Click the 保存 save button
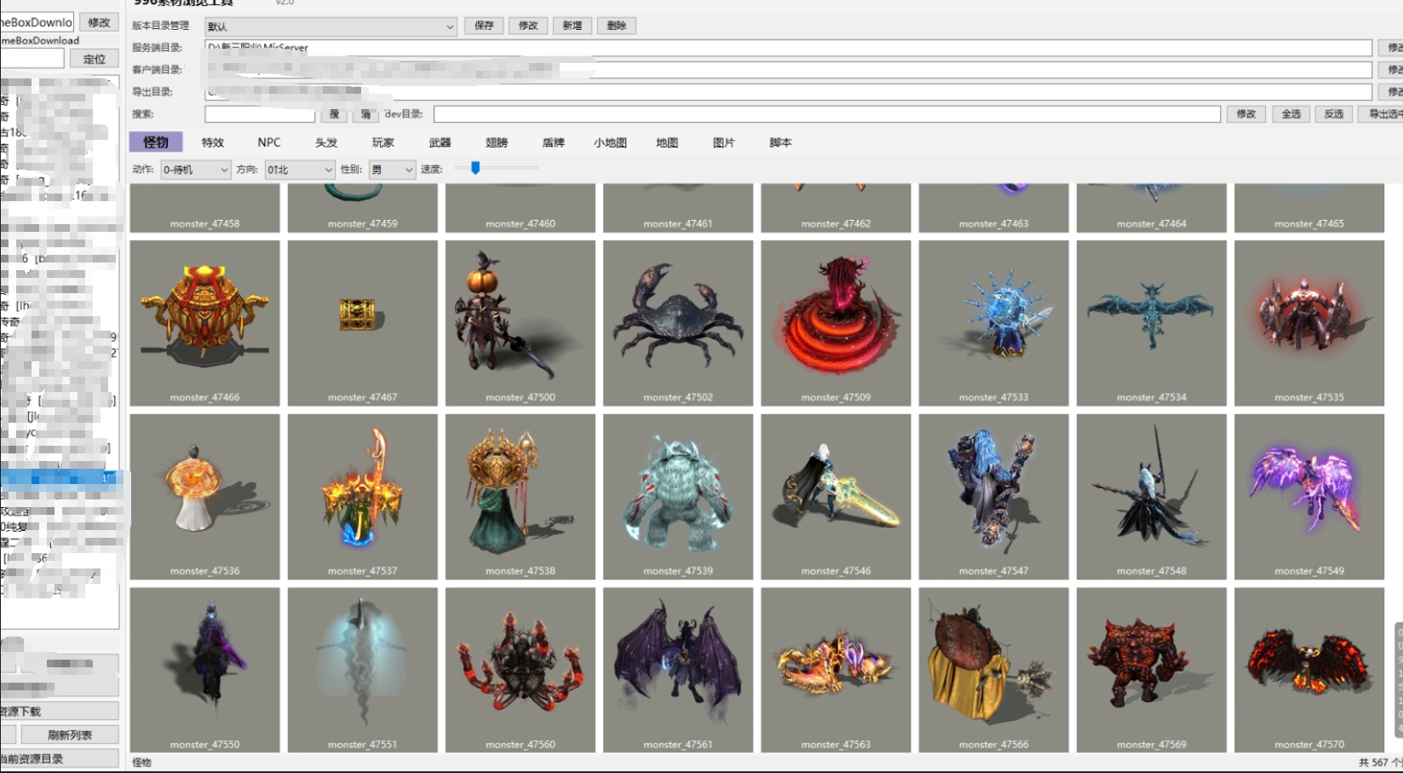Viewport: 1403px width, 773px height. pyautogui.click(x=484, y=26)
